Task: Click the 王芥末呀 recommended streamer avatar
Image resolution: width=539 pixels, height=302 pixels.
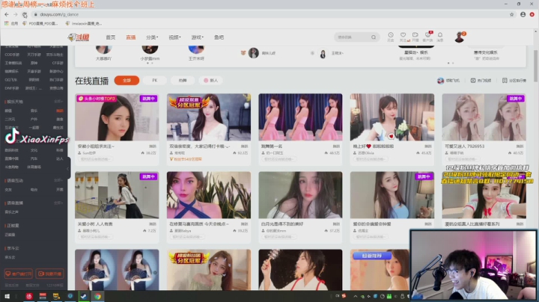Action: pyautogui.click(x=196, y=49)
